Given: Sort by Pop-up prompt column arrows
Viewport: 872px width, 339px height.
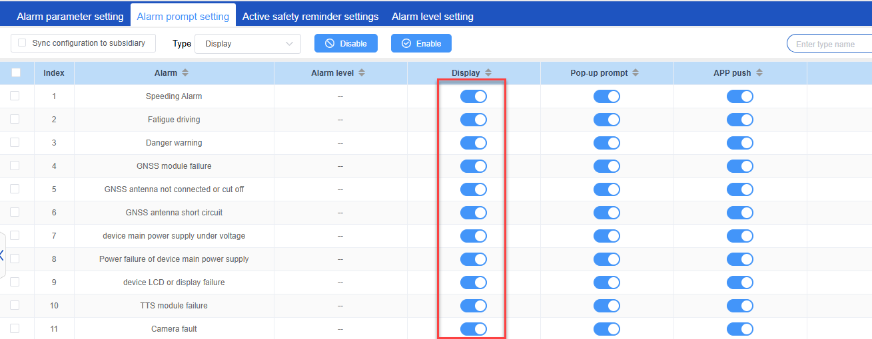Looking at the screenshot, I should point(636,73).
